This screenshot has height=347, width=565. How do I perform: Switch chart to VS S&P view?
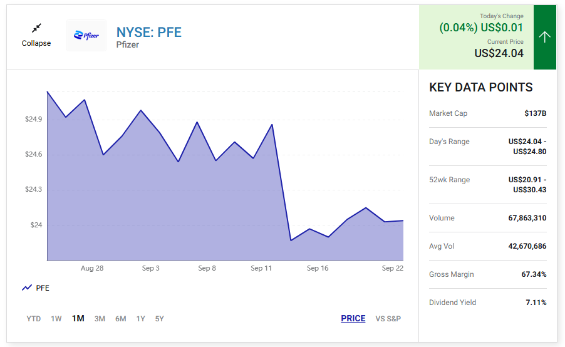click(x=388, y=319)
